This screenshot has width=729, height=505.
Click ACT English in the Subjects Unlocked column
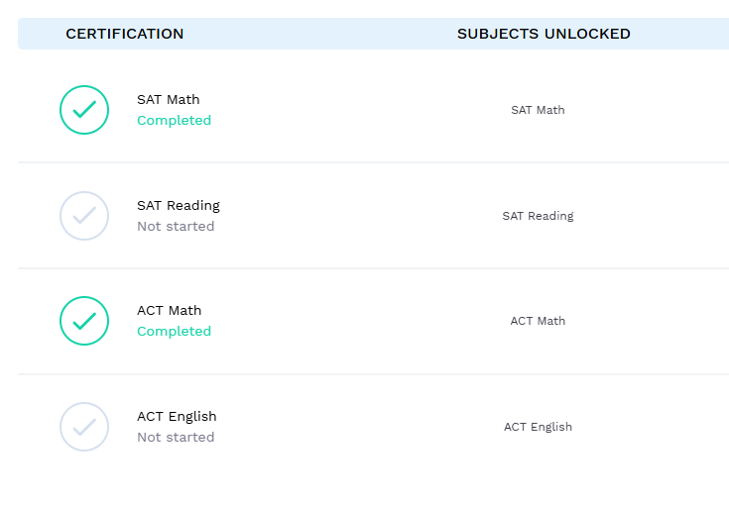[538, 427]
